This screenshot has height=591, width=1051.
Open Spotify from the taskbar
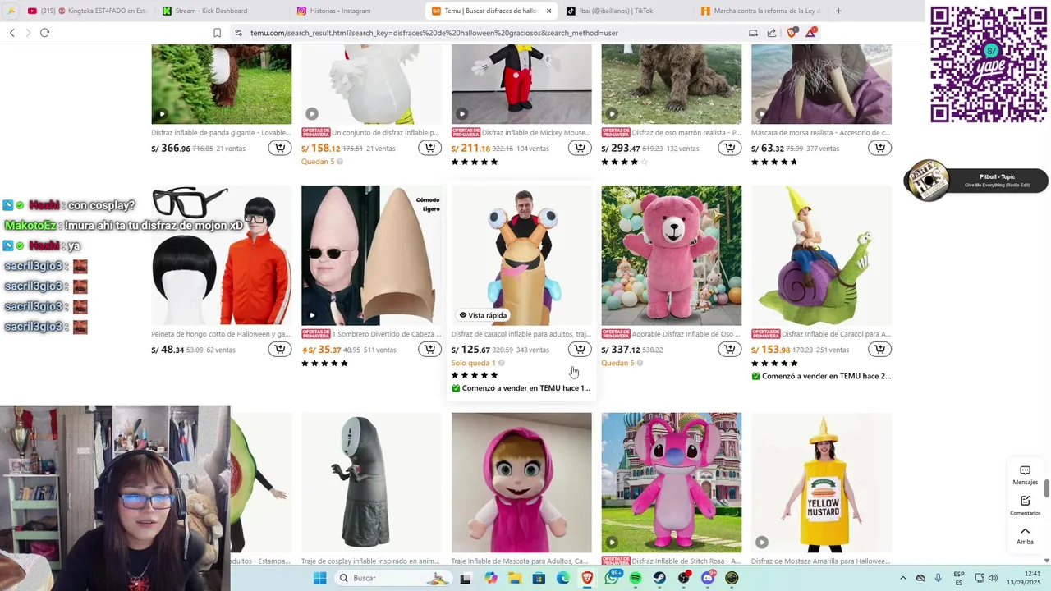(636, 578)
